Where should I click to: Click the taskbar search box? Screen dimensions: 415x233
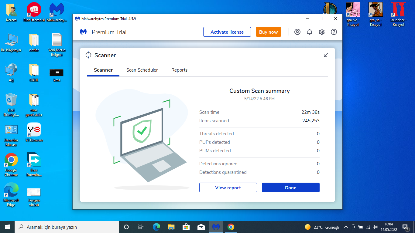pos(67,227)
